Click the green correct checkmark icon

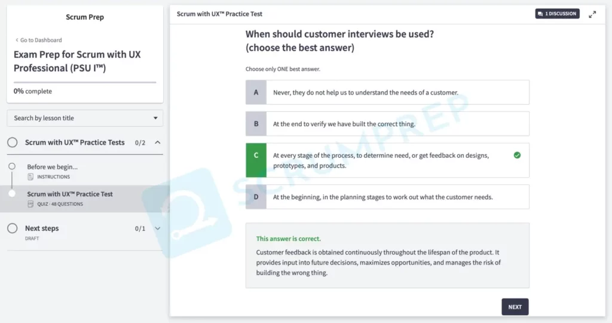[517, 155]
